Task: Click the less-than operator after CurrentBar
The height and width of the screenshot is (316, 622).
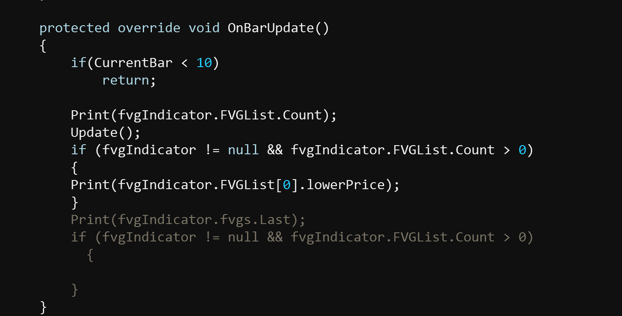Action: (184, 63)
